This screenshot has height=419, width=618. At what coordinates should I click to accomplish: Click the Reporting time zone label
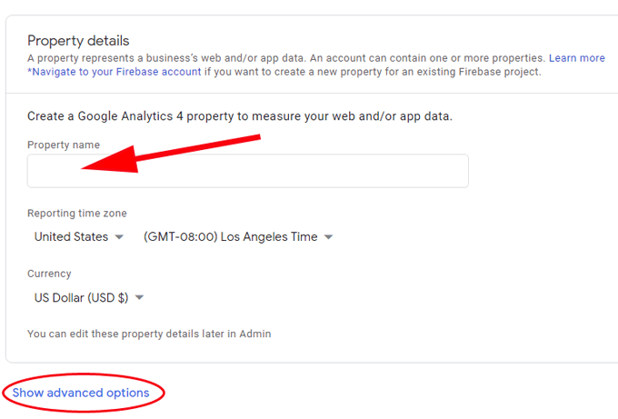click(x=77, y=214)
